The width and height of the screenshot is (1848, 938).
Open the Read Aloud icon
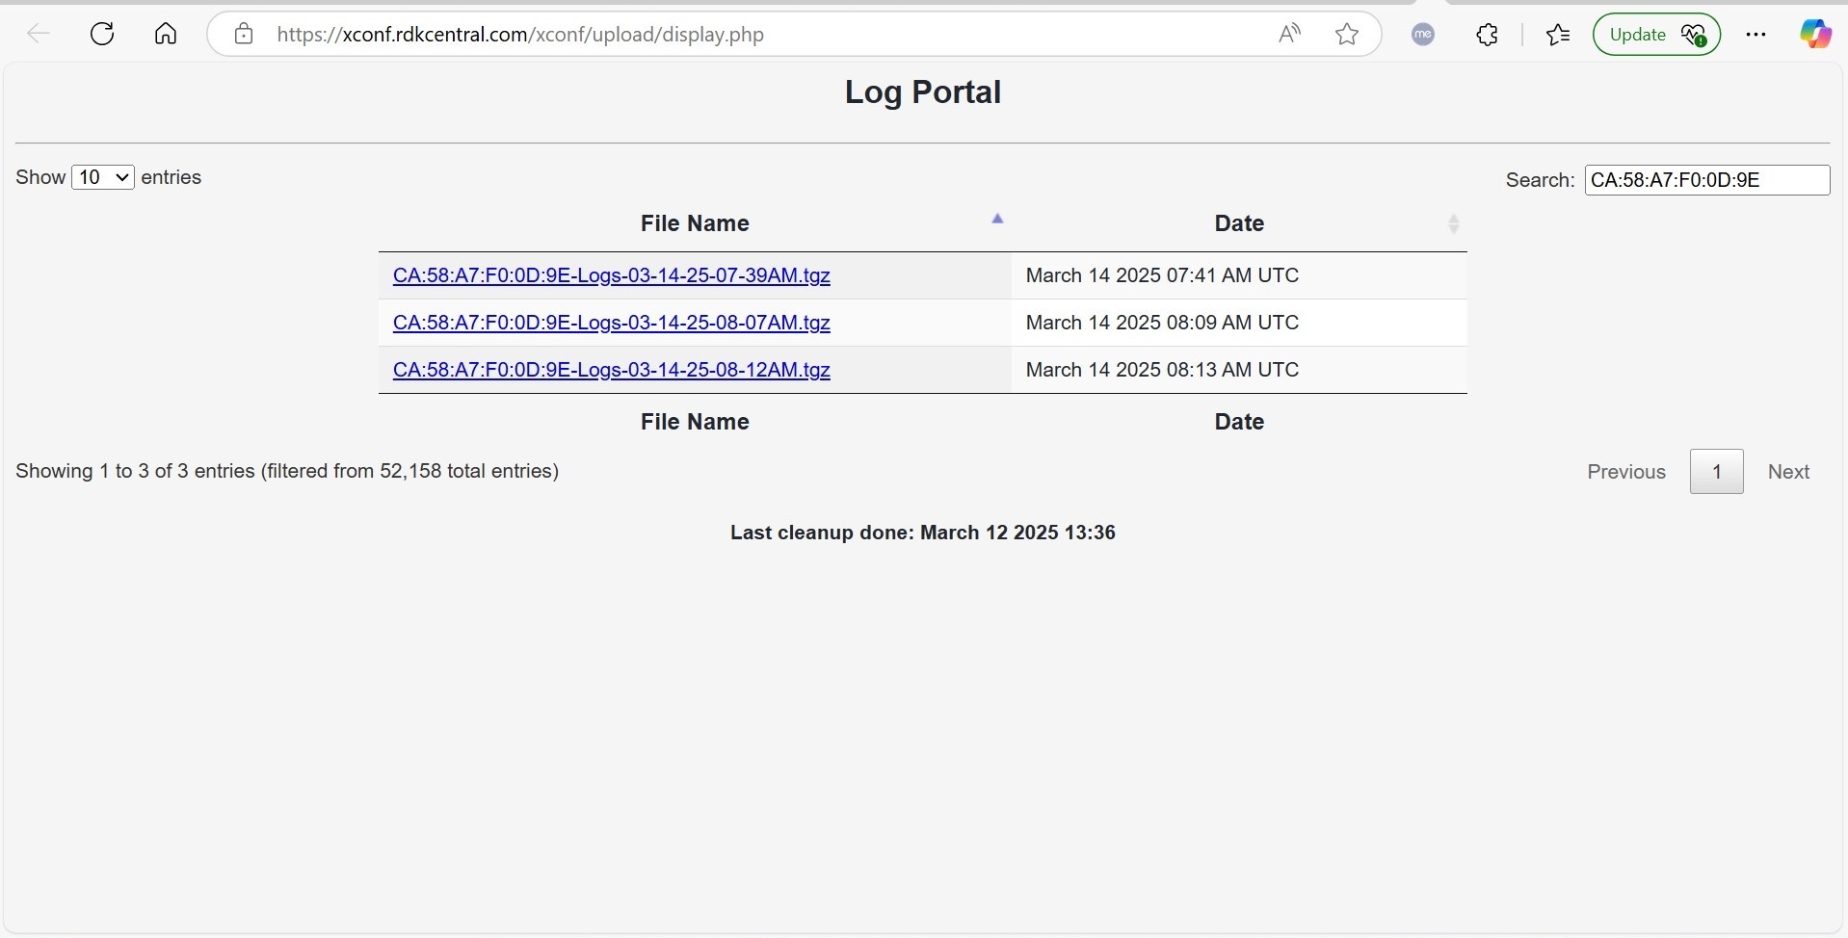tap(1289, 35)
